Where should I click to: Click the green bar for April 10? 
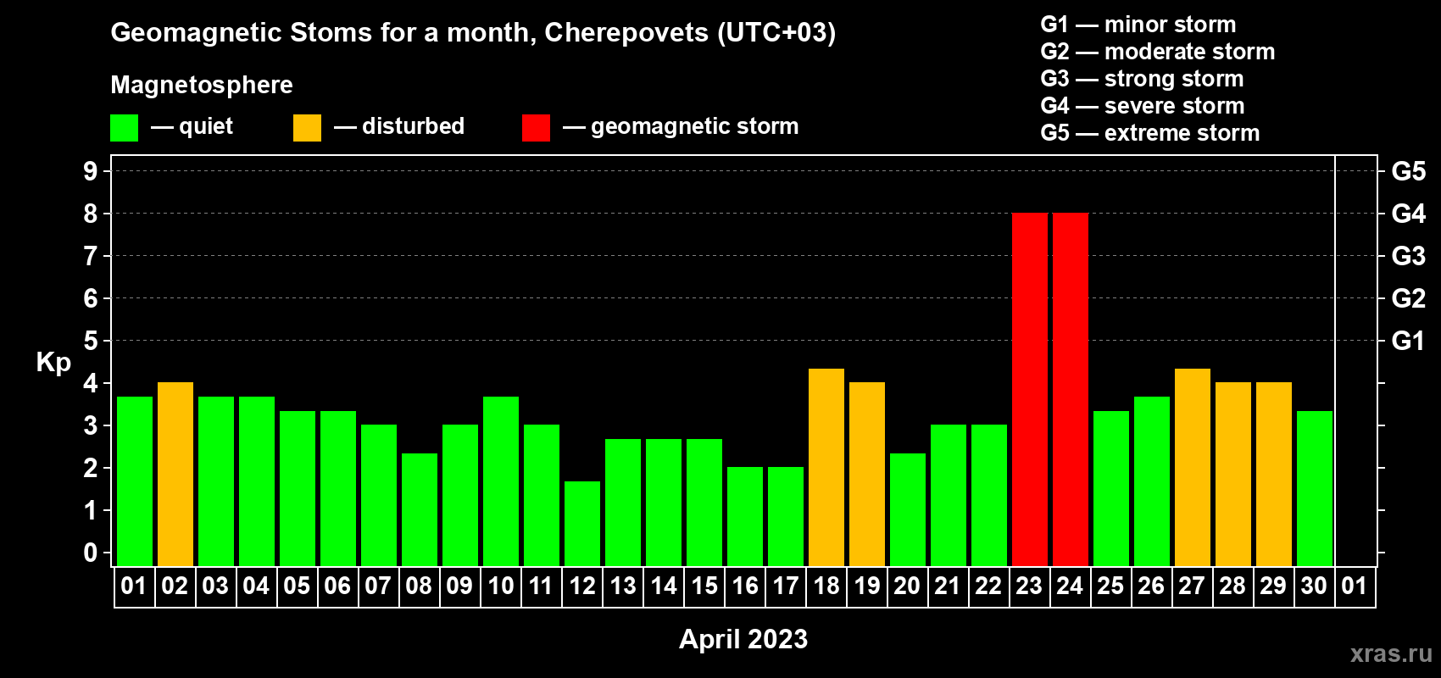[x=501, y=481]
